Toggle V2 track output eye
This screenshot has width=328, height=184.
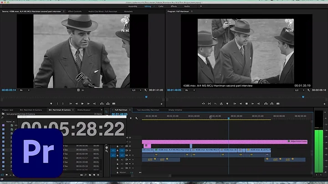point(130,146)
